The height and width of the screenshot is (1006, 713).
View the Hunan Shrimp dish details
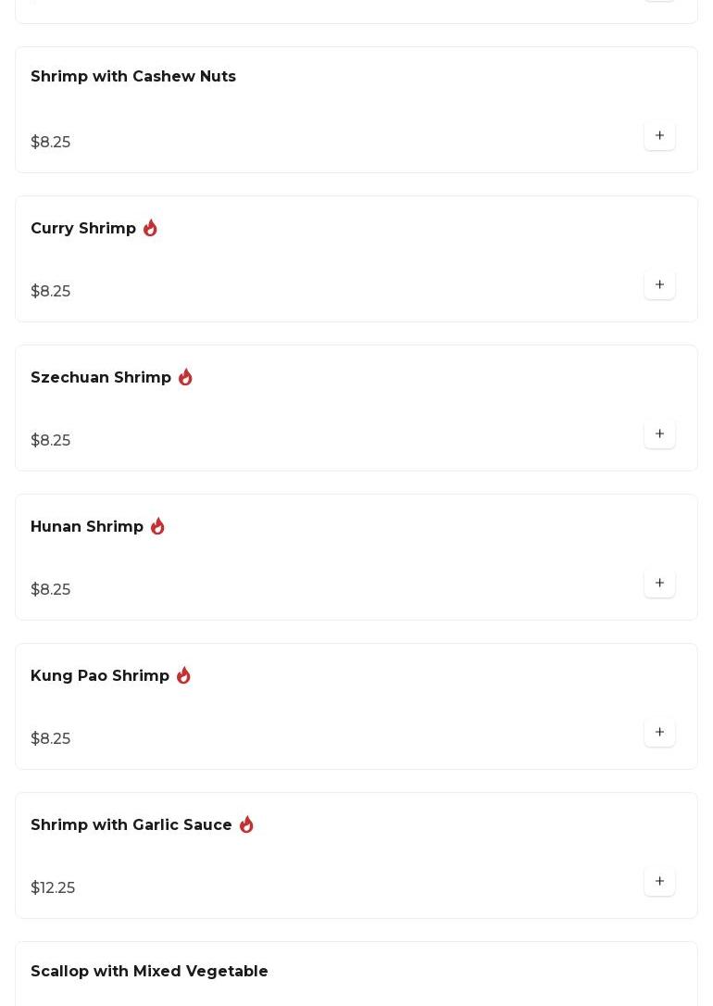click(x=87, y=527)
